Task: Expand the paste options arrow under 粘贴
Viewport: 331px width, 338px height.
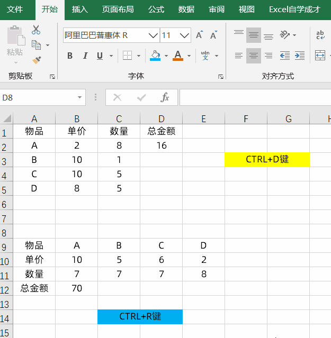Action: tap(15, 63)
